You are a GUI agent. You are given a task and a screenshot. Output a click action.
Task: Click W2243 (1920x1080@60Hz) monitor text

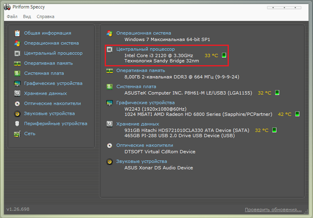pyautogui.click(x=155, y=109)
